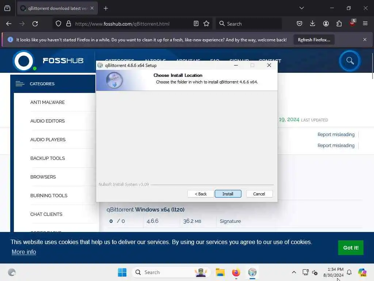Click the qBittorrent installer logo icon

114,80
